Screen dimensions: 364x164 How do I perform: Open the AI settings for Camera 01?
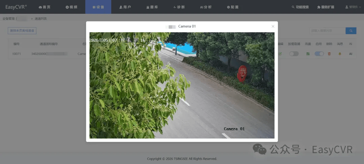tap(351, 54)
